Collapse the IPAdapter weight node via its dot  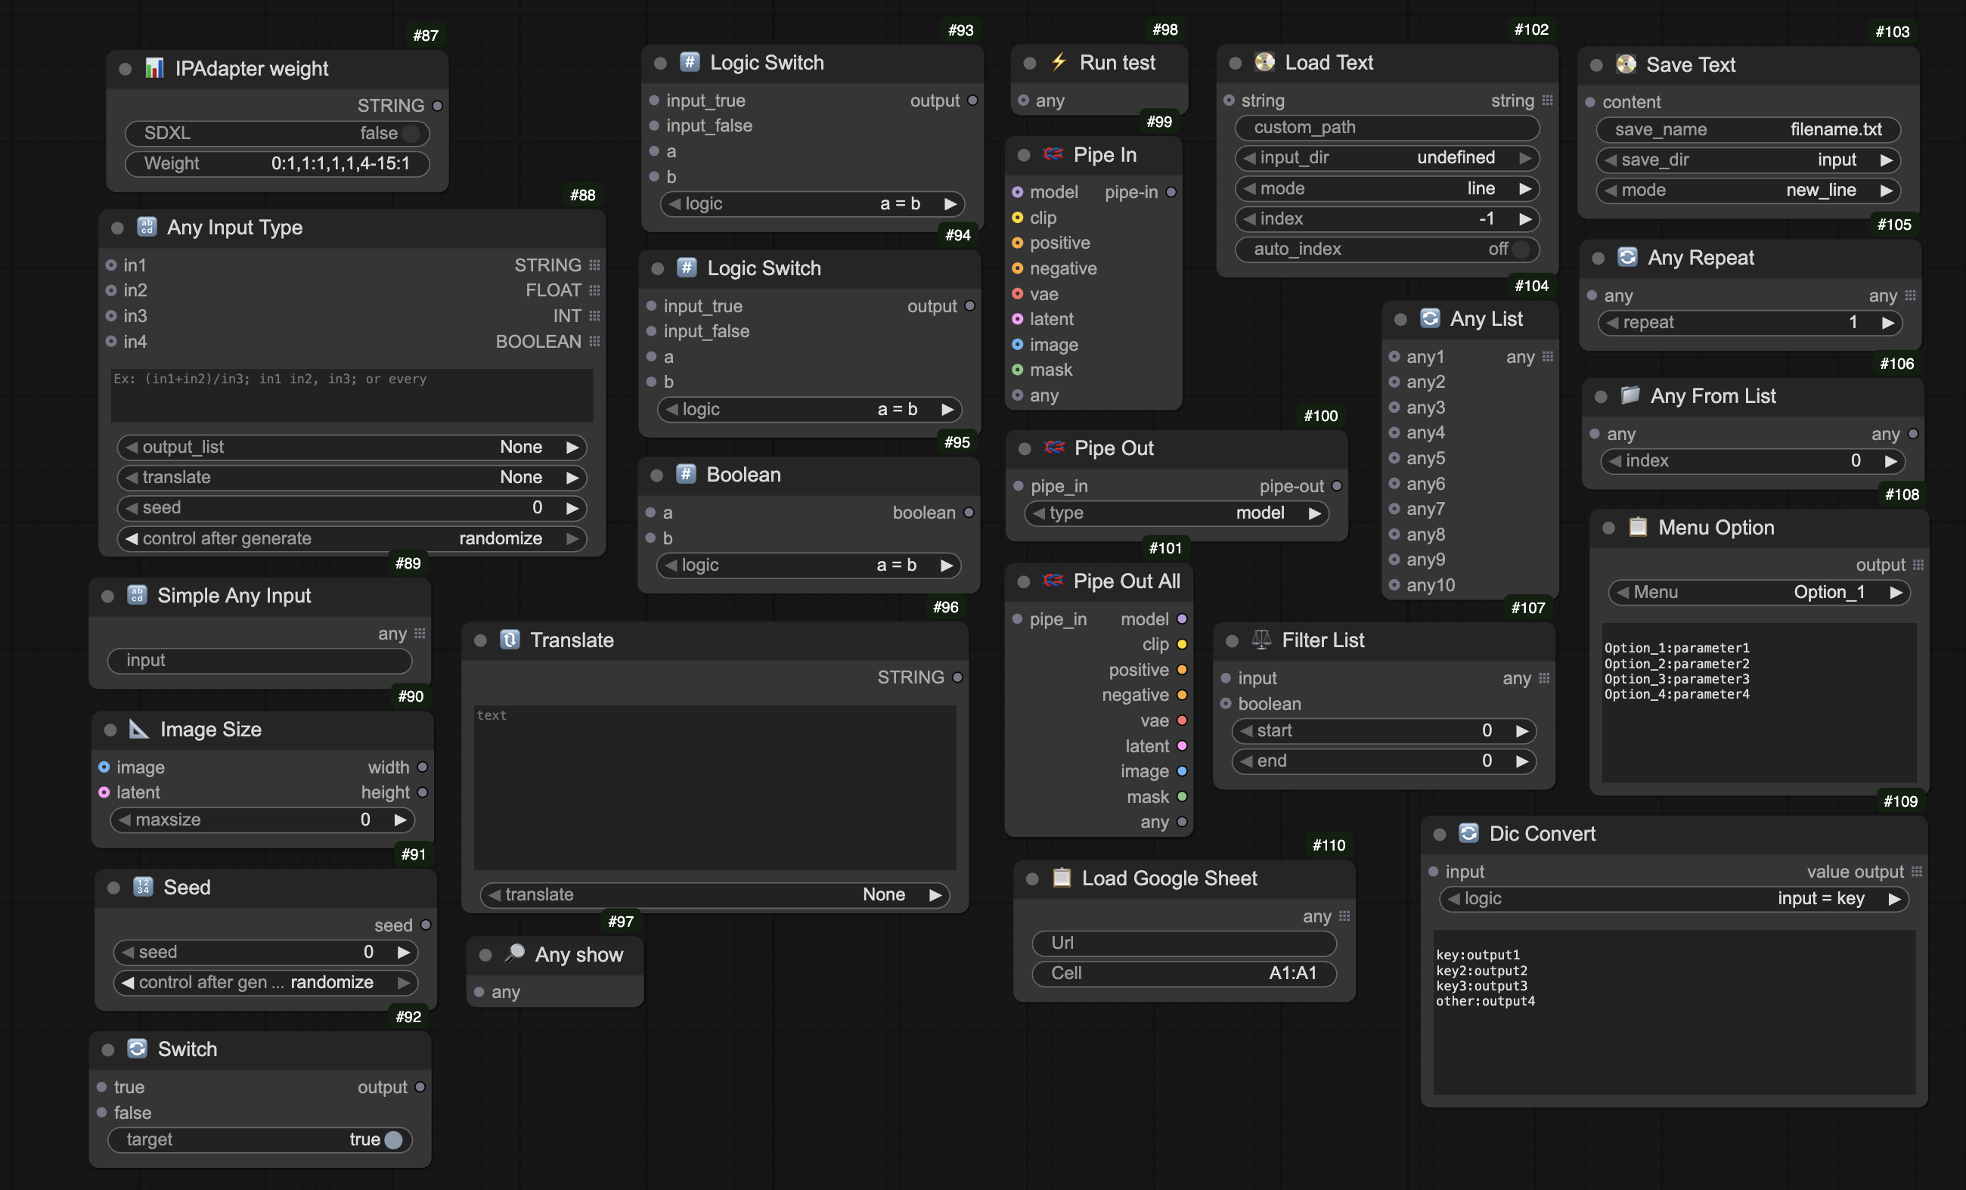click(126, 69)
